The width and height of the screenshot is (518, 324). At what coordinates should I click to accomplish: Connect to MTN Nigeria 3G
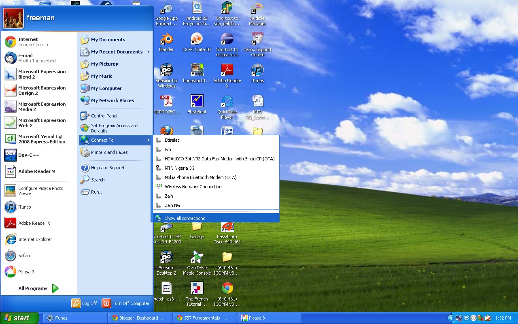click(216, 168)
